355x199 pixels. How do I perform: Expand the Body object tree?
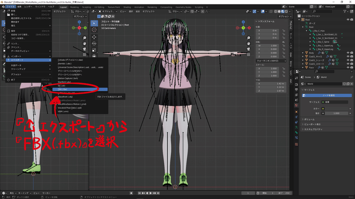coord(303,53)
